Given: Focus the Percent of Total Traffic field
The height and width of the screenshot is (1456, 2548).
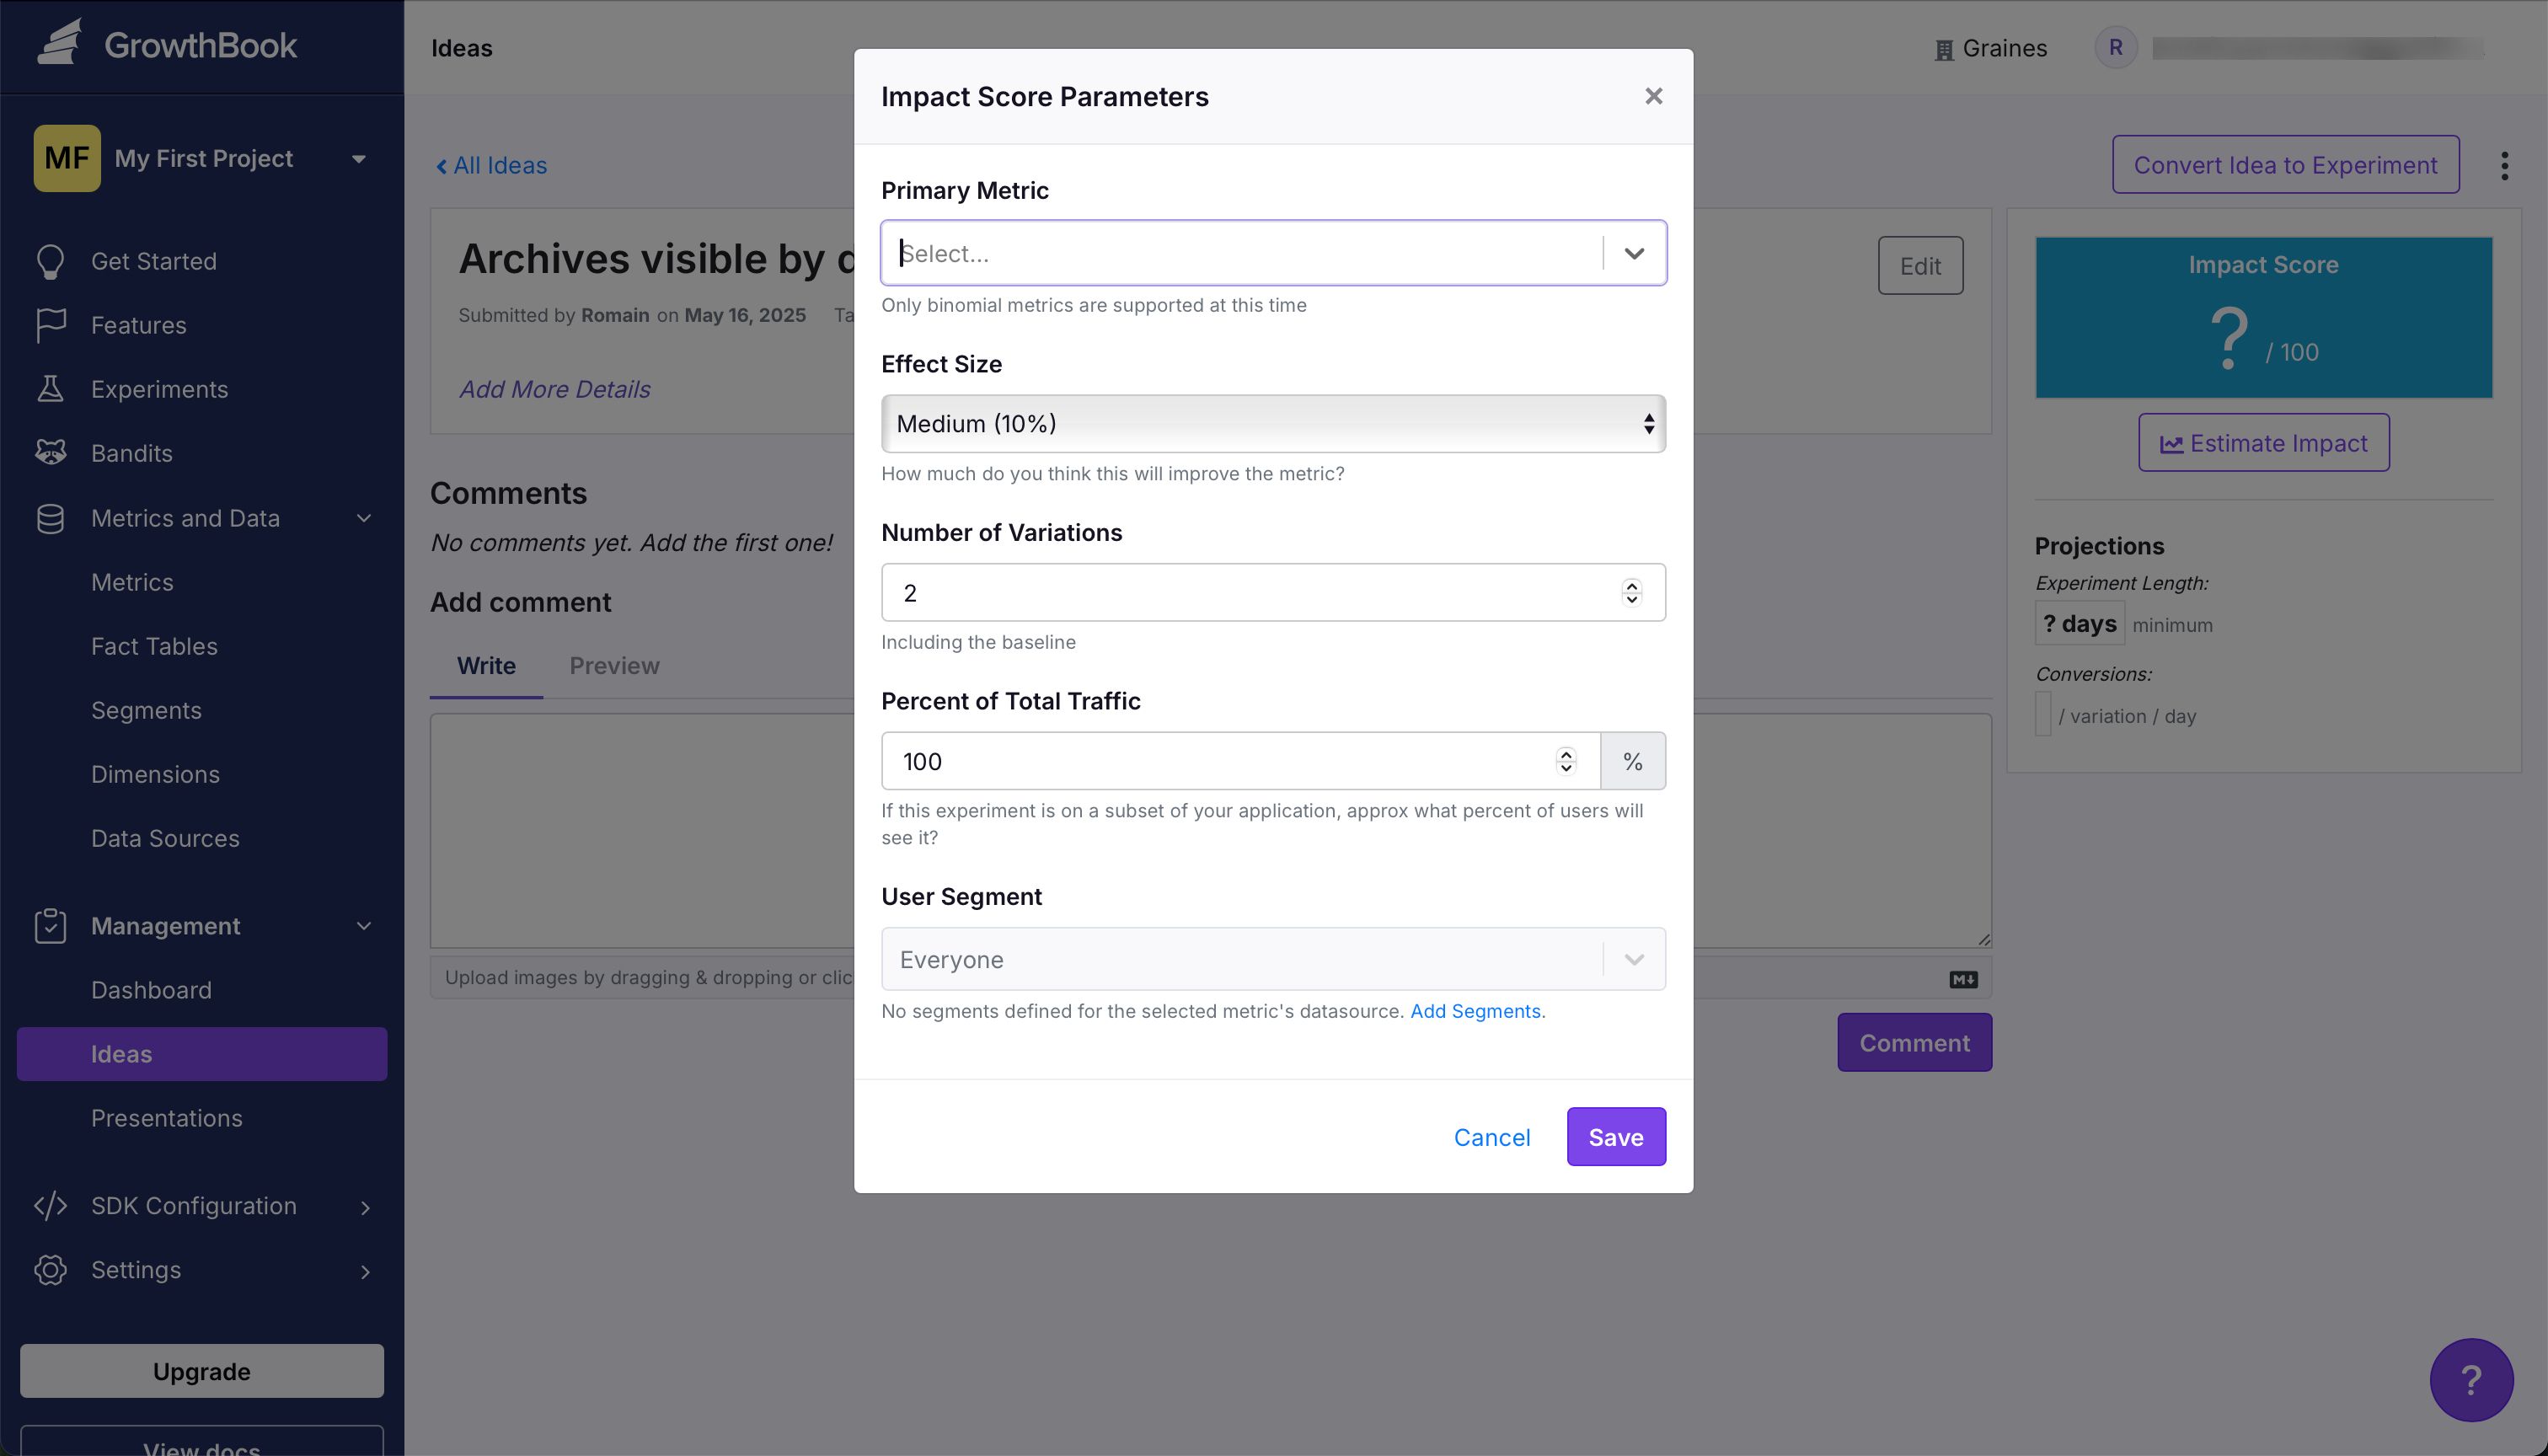Looking at the screenshot, I should 1240,761.
